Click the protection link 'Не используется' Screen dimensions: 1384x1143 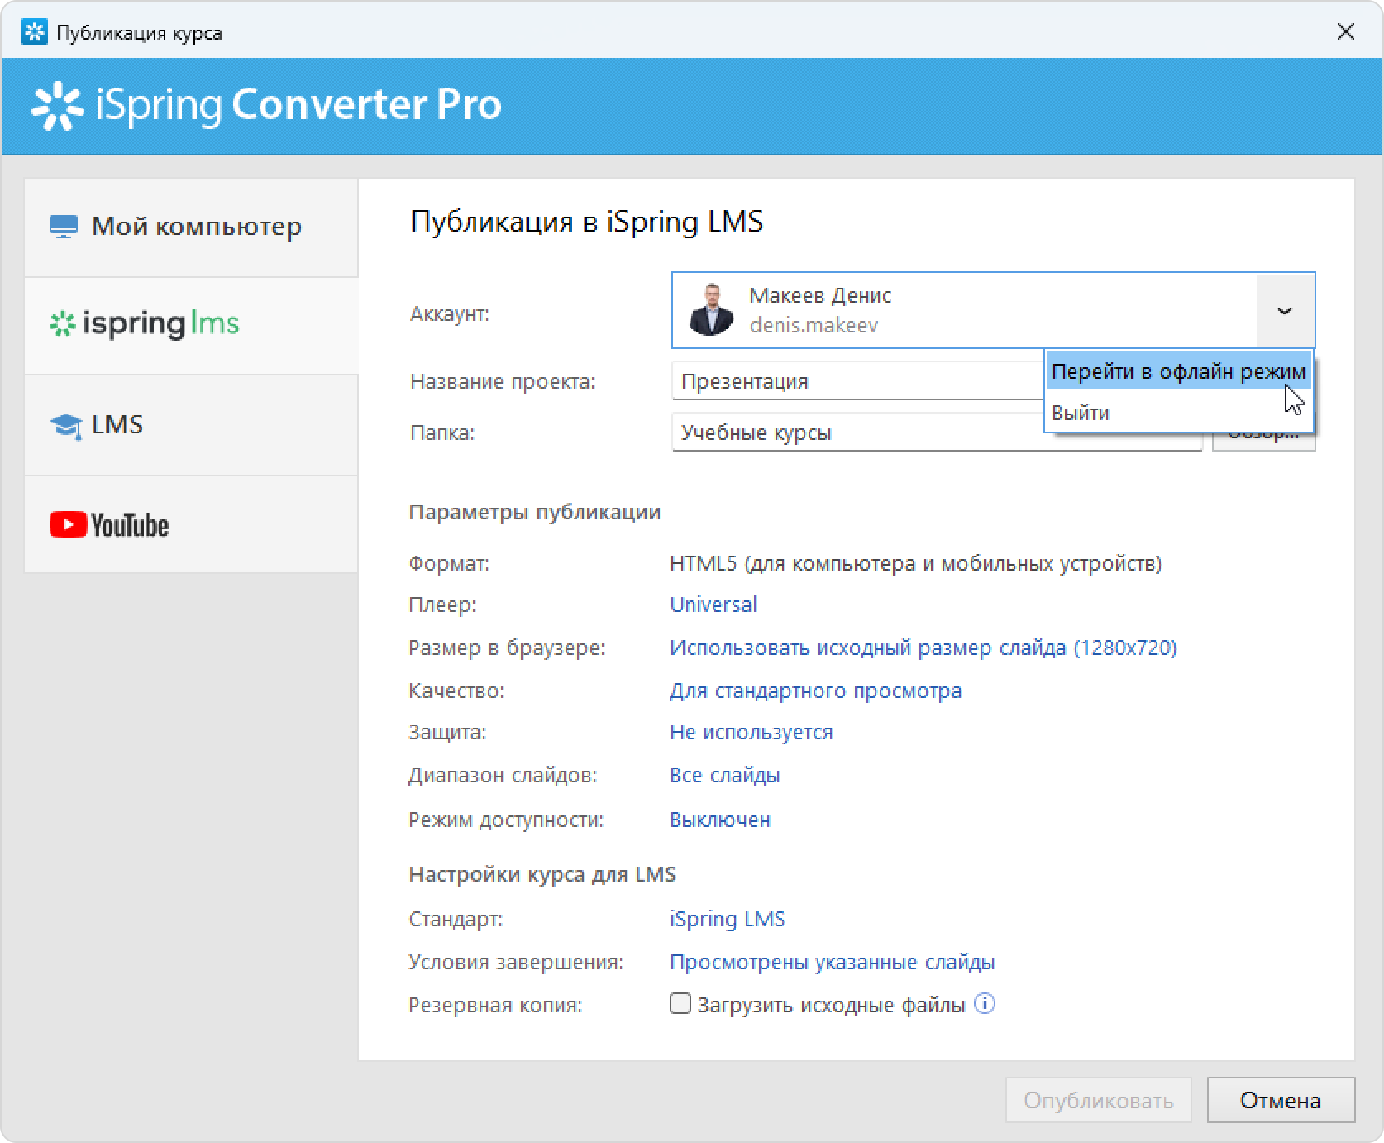752,732
